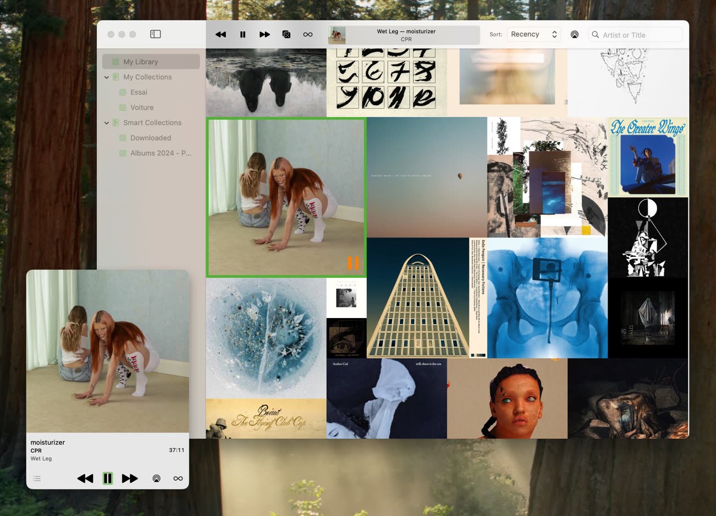Open the blurred beige portrait album
This screenshot has width=716, height=516.
coord(507,83)
